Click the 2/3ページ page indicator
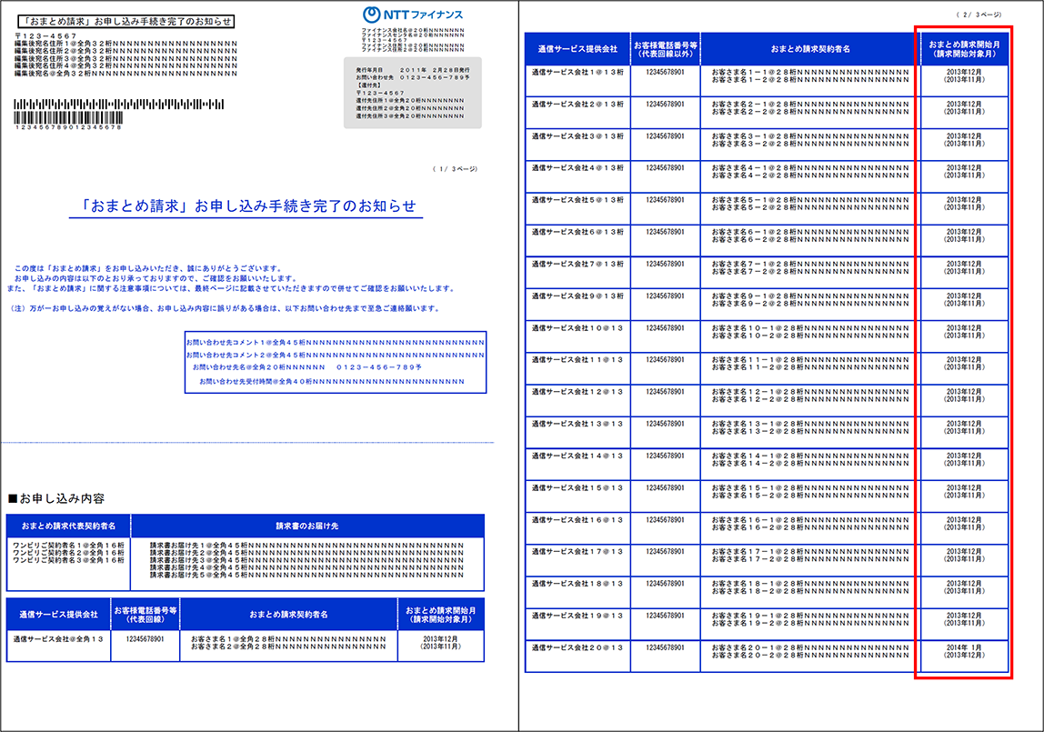 pos(979,15)
